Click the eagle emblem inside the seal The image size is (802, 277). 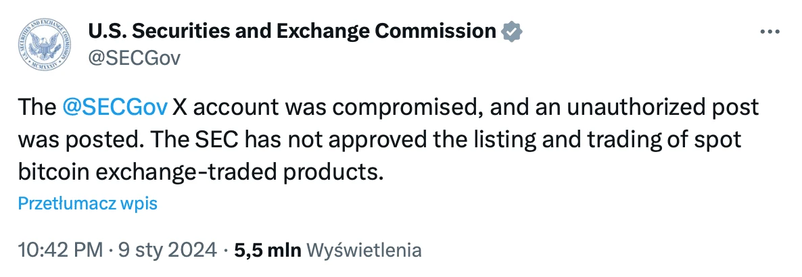tap(44, 46)
